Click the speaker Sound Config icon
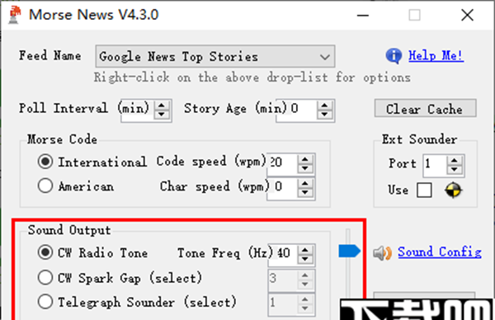Image resolution: width=495 pixels, height=320 pixels. 382,253
